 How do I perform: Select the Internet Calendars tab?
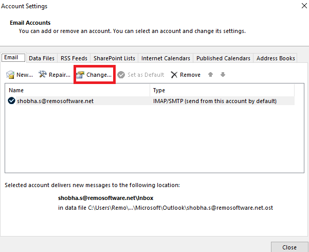click(x=166, y=58)
